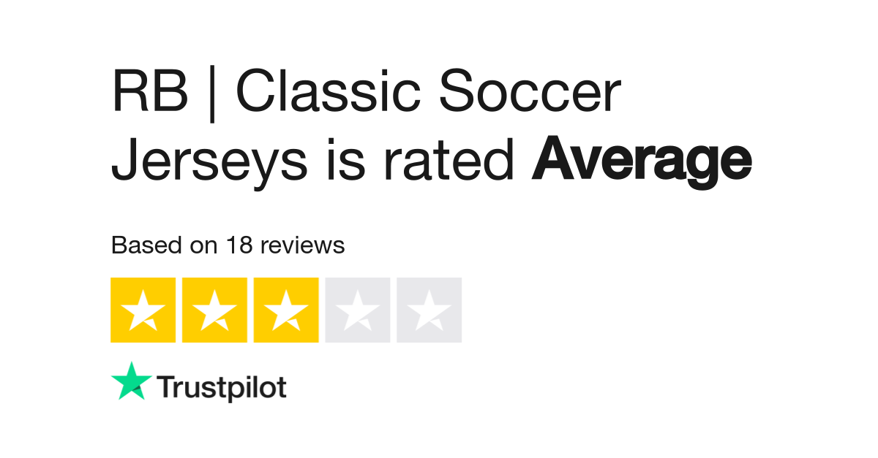Click the third yellow rating star
The height and width of the screenshot is (458, 878).
point(286,310)
